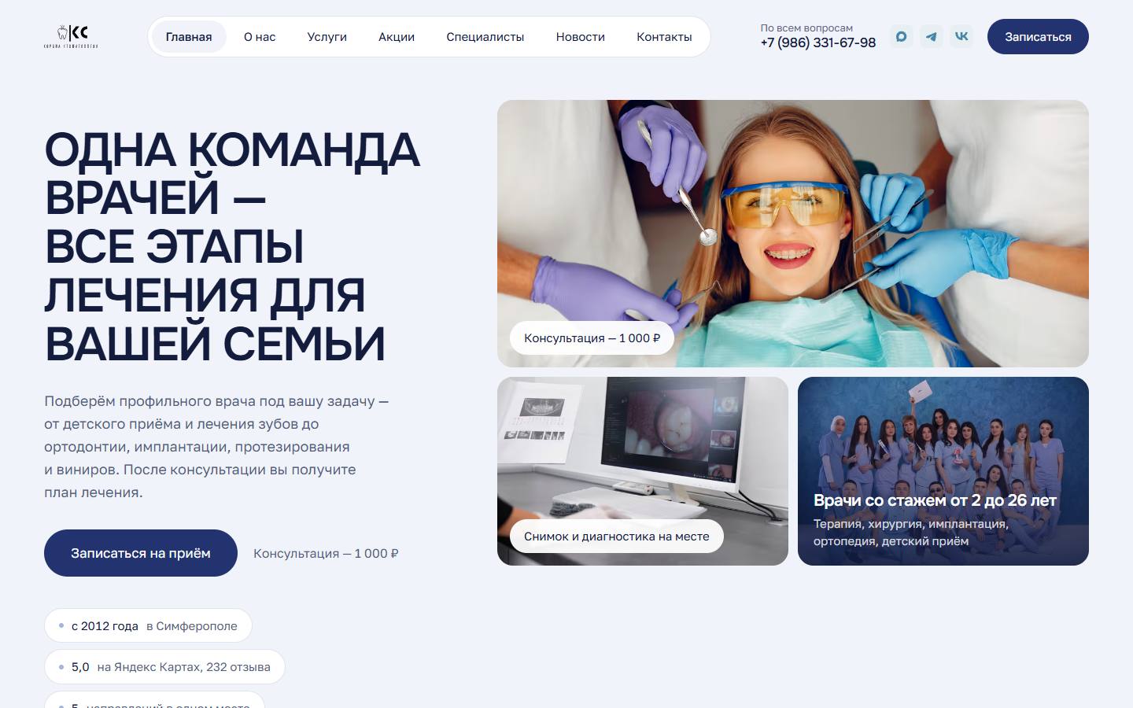1133x708 pixels.
Task: Click the Терапия, хирургия, имплантация caption
Action: 911,533
